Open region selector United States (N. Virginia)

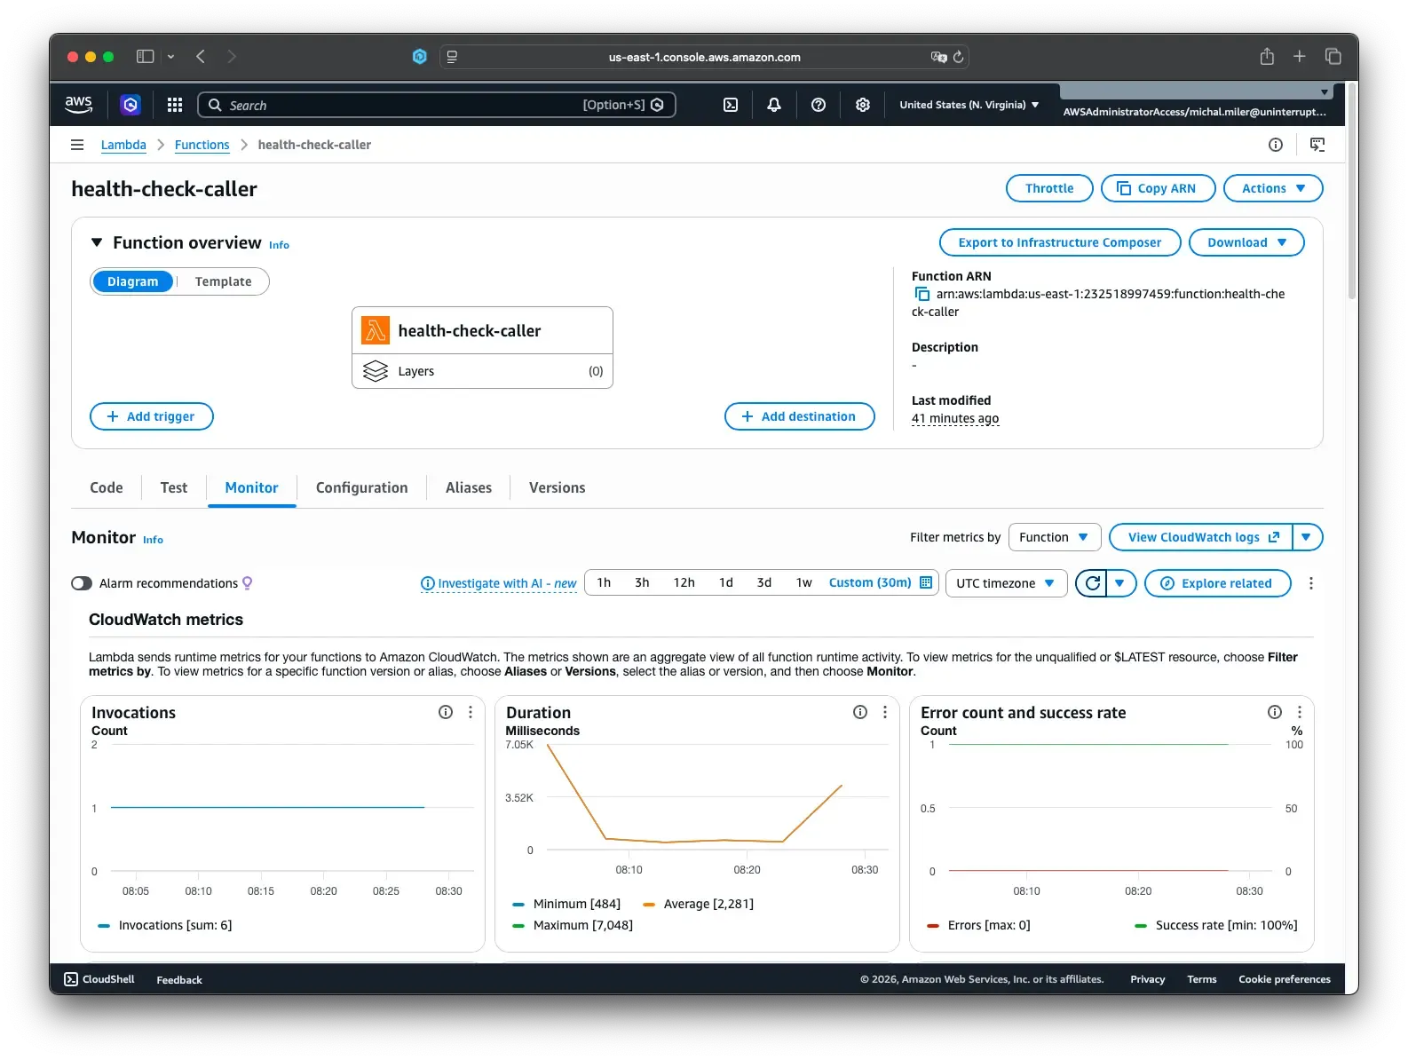pos(969,105)
